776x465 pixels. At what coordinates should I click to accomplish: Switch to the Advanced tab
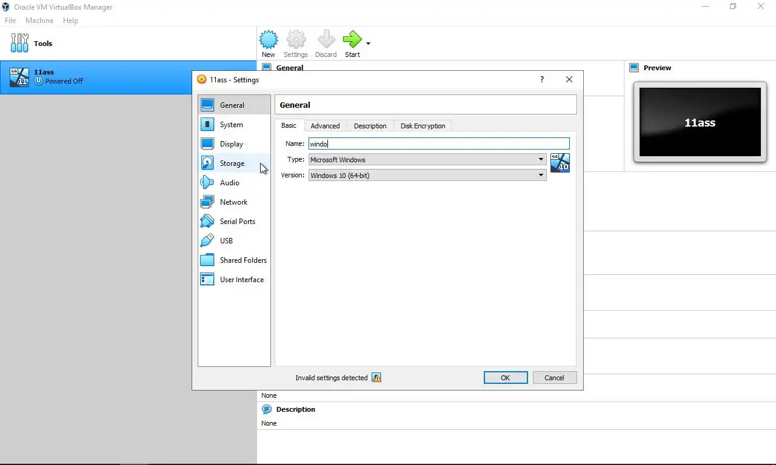[325, 126]
